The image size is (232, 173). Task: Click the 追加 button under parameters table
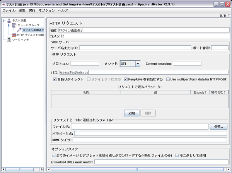click(x=131, y=113)
